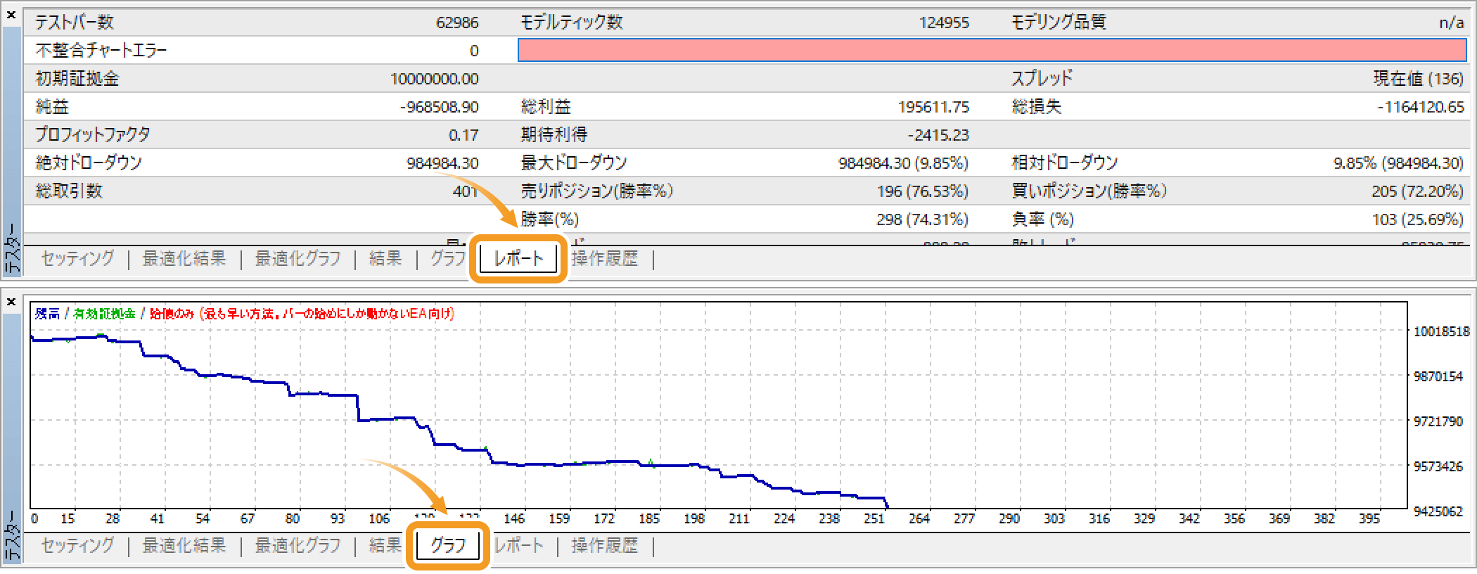Click the モデリング品質 value n/a
Screen dimensions: 1477x574
(x=1452, y=23)
